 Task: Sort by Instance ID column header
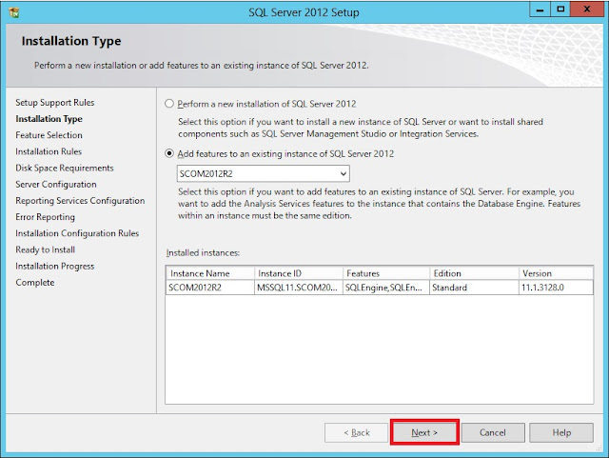pyautogui.click(x=298, y=273)
